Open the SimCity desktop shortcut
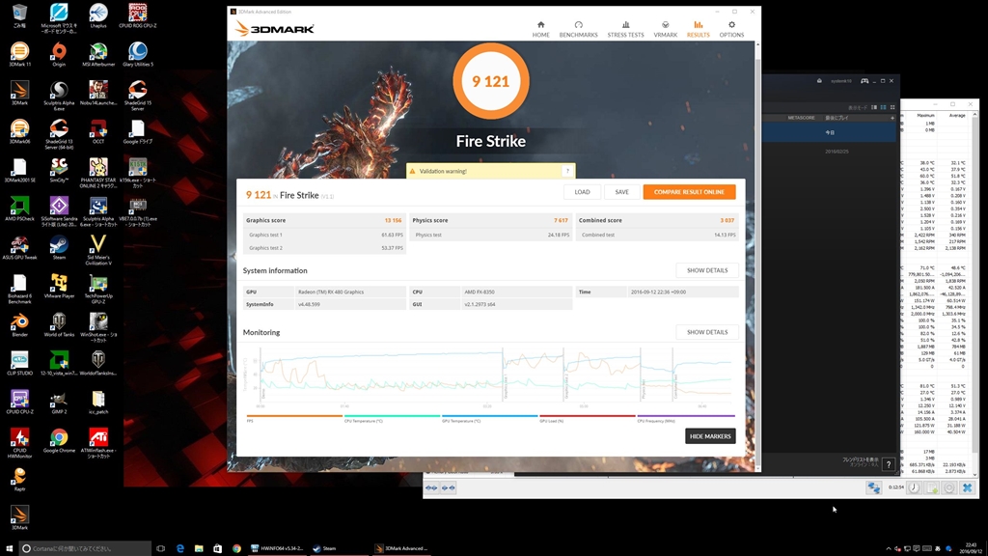 tap(59, 170)
